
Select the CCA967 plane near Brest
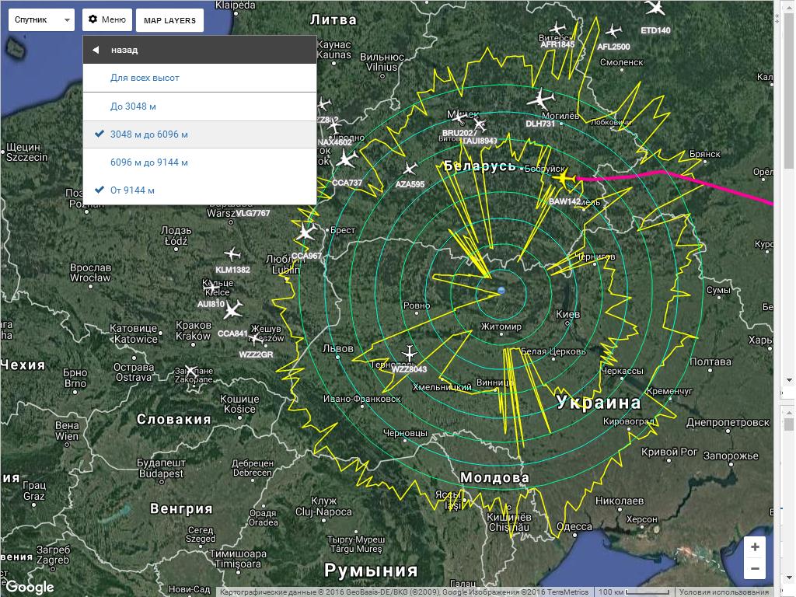[x=305, y=232]
